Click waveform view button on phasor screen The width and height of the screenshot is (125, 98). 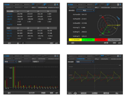[x=106, y=43]
